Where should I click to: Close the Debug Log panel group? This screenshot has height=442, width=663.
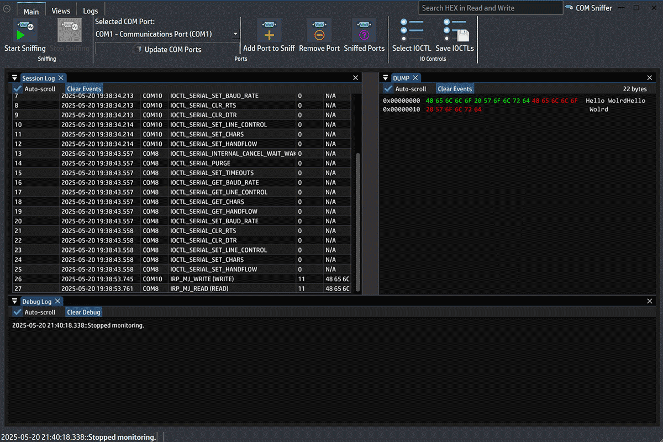(x=650, y=302)
